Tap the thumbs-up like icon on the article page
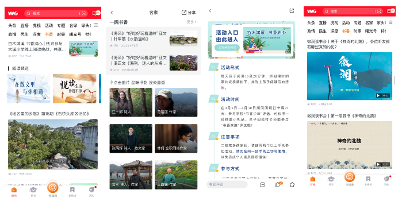The height and width of the screenshot is (217, 402). point(278,184)
